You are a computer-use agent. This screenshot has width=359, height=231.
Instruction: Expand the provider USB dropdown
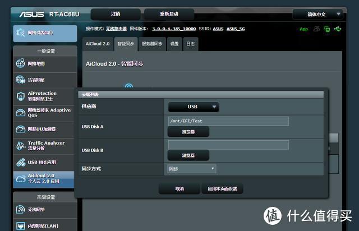coord(193,107)
